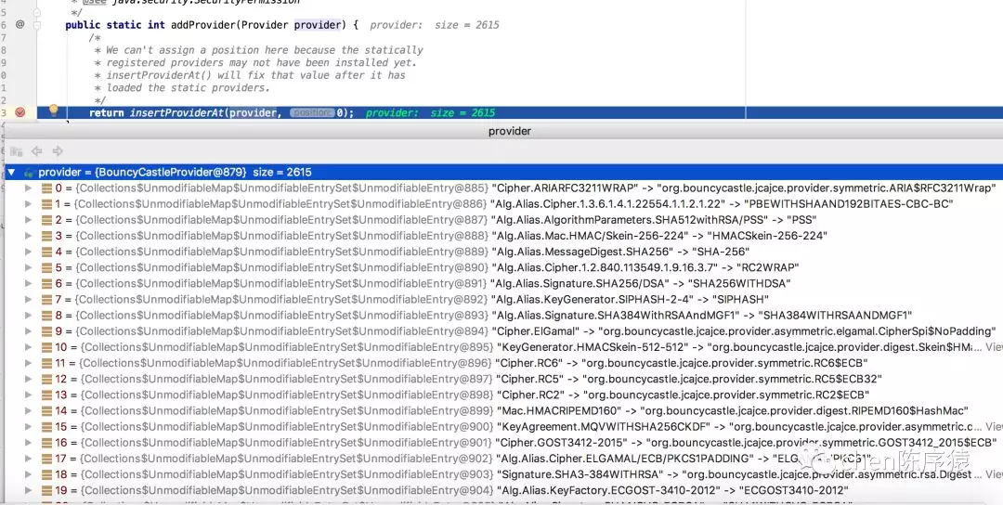
Task: Click the provider variable icon in root row
Action: point(29,173)
